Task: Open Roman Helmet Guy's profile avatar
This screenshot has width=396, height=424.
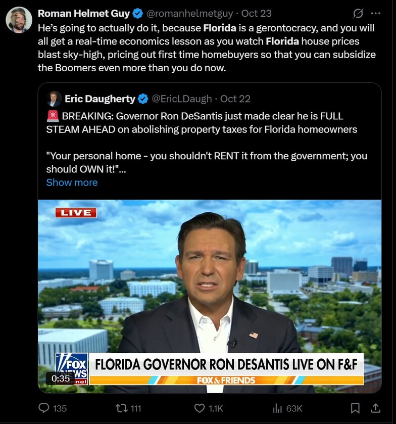Action: click(19, 20)
